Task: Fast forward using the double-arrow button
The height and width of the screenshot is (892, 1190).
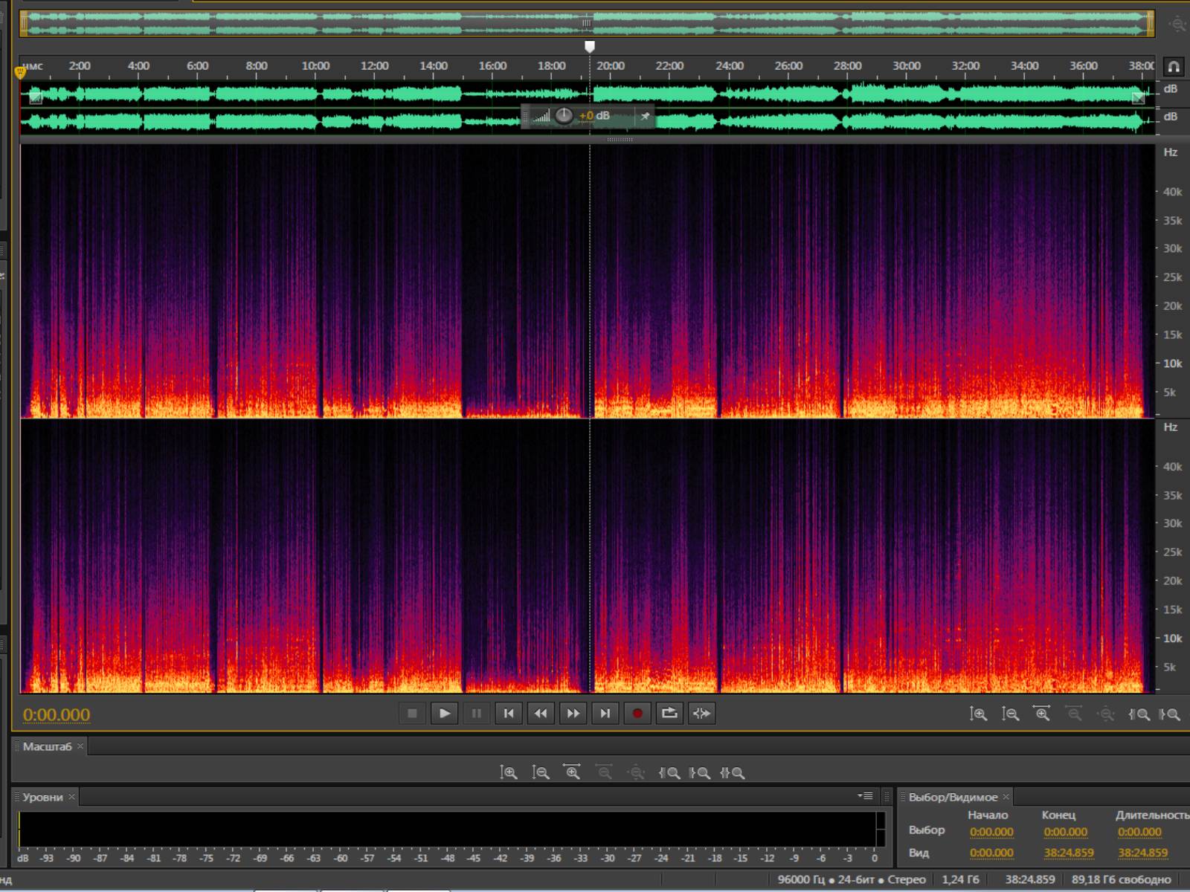Action: [573, 714]
